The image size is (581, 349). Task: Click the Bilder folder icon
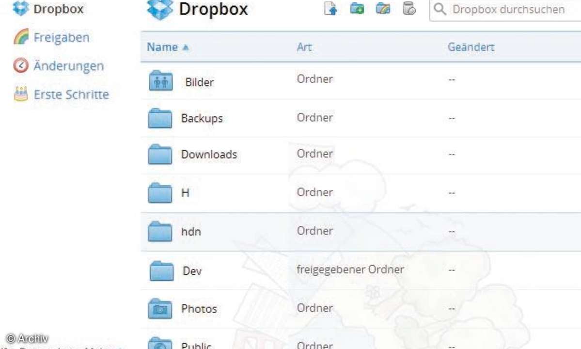[x=160, y=80]
